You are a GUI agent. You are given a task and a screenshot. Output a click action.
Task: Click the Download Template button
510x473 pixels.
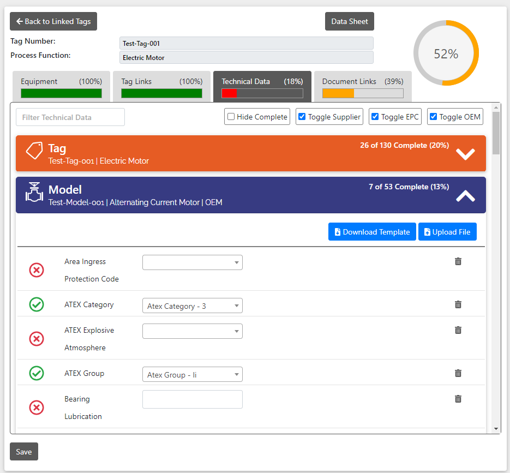pyautogui.click(x=372, y=232)
